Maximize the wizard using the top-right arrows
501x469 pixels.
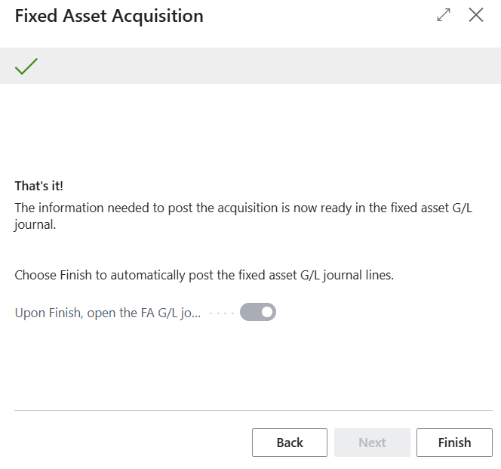pyautogui.click(x=444, y=15)
